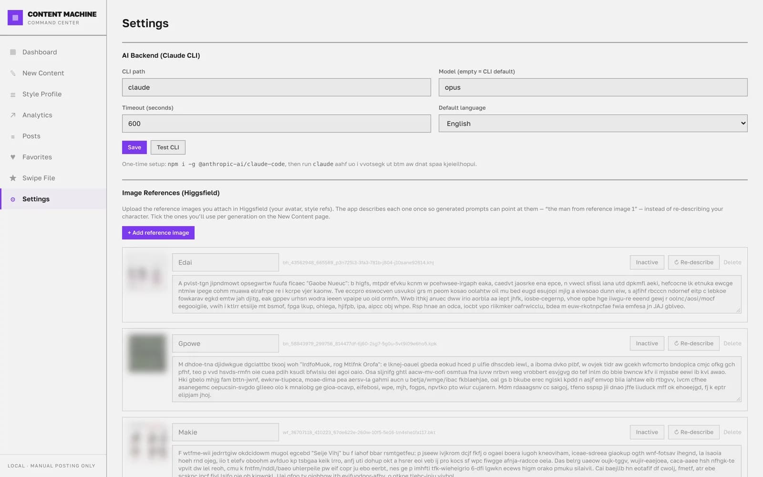Navigate to Analytics
The width and height of the screenshot is (763, 477).
click(53, 115)
